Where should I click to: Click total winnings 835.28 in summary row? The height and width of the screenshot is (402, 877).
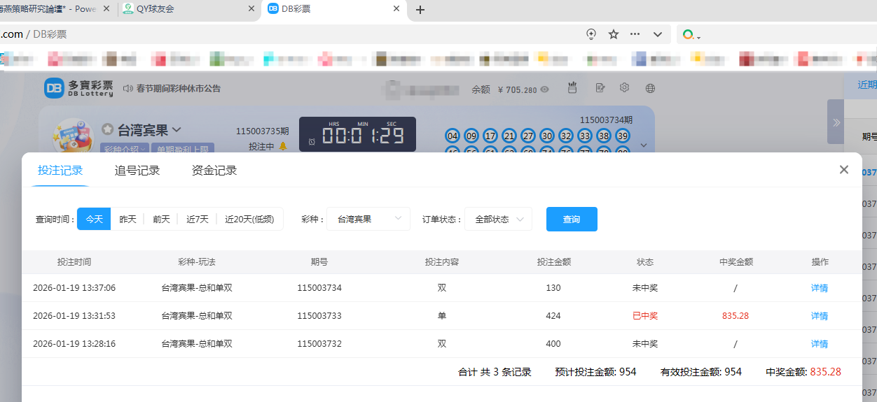[826, 372]
